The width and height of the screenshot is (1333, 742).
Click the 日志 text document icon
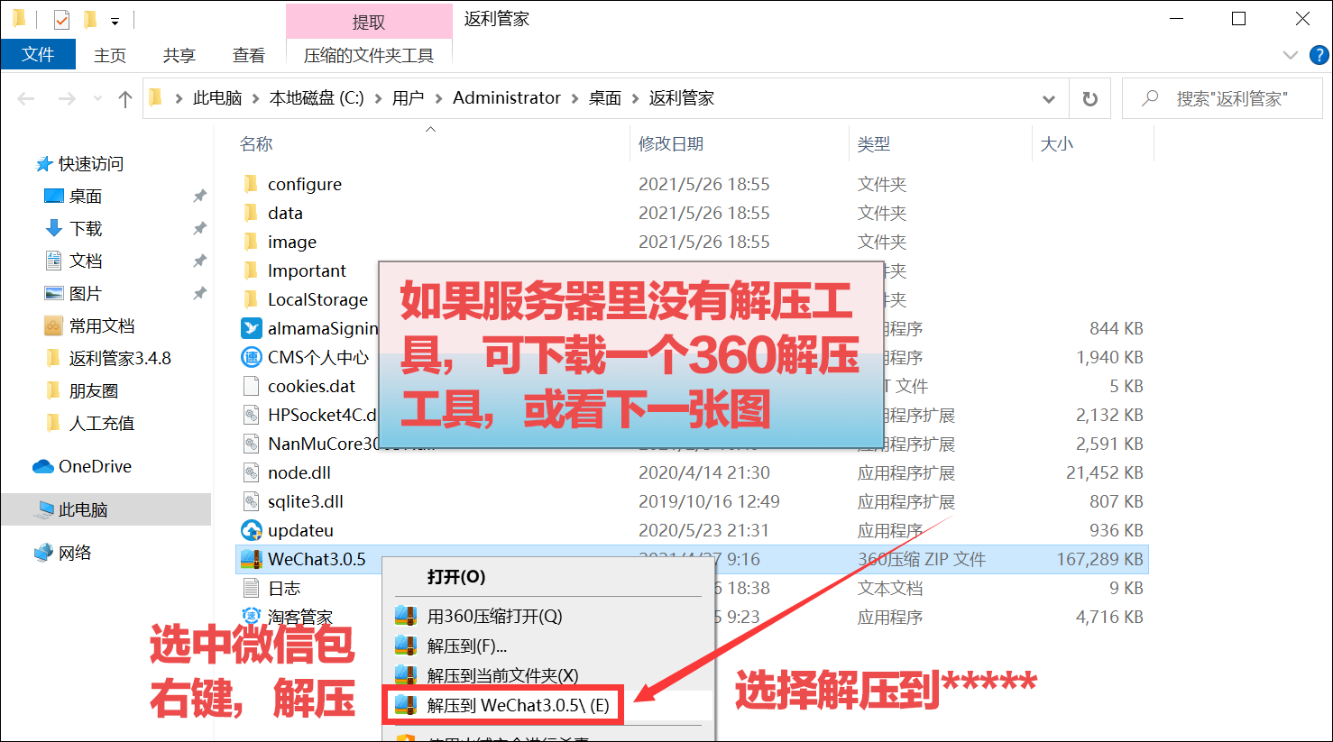pyautogui.click(x=252, y=588)
